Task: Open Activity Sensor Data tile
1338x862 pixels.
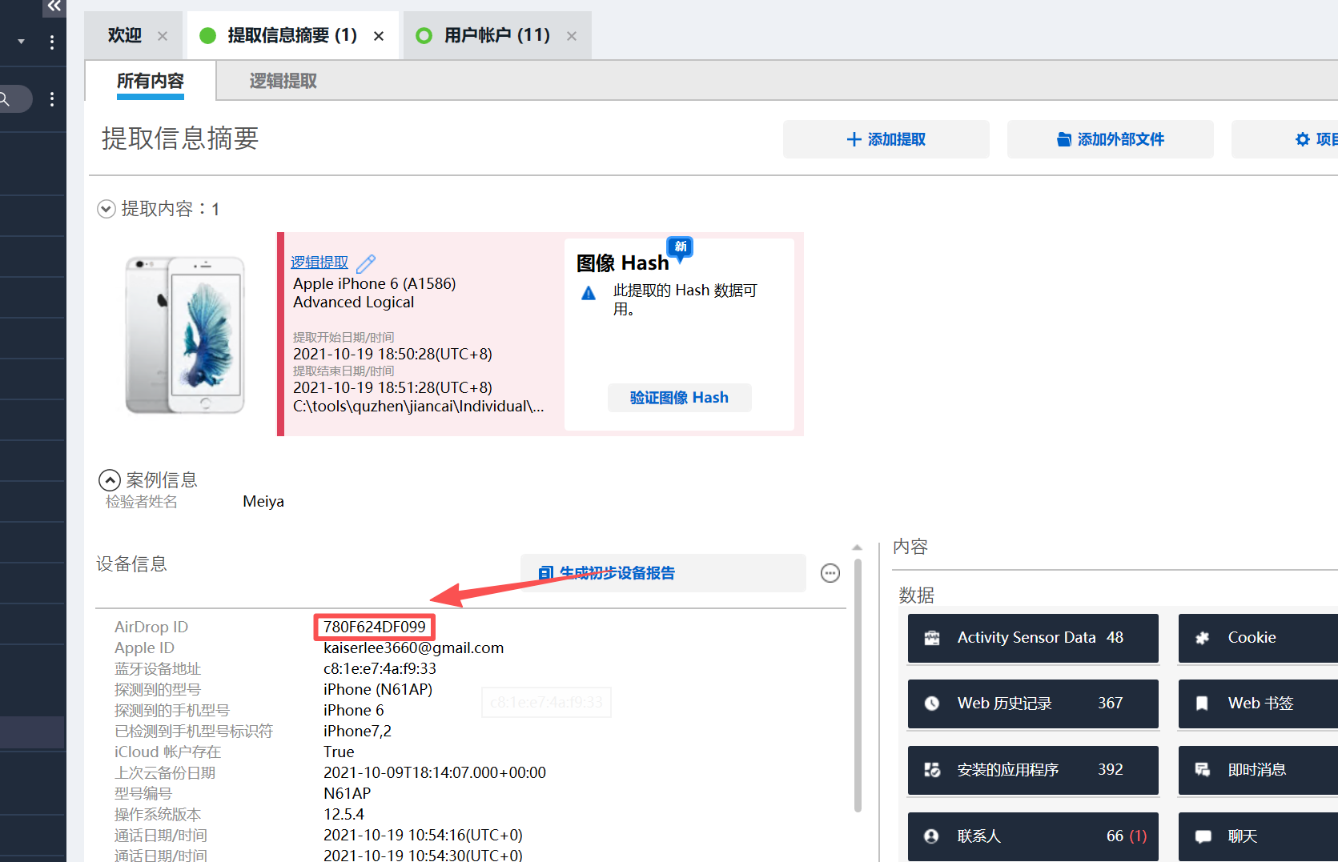Action: [1032, 638]
